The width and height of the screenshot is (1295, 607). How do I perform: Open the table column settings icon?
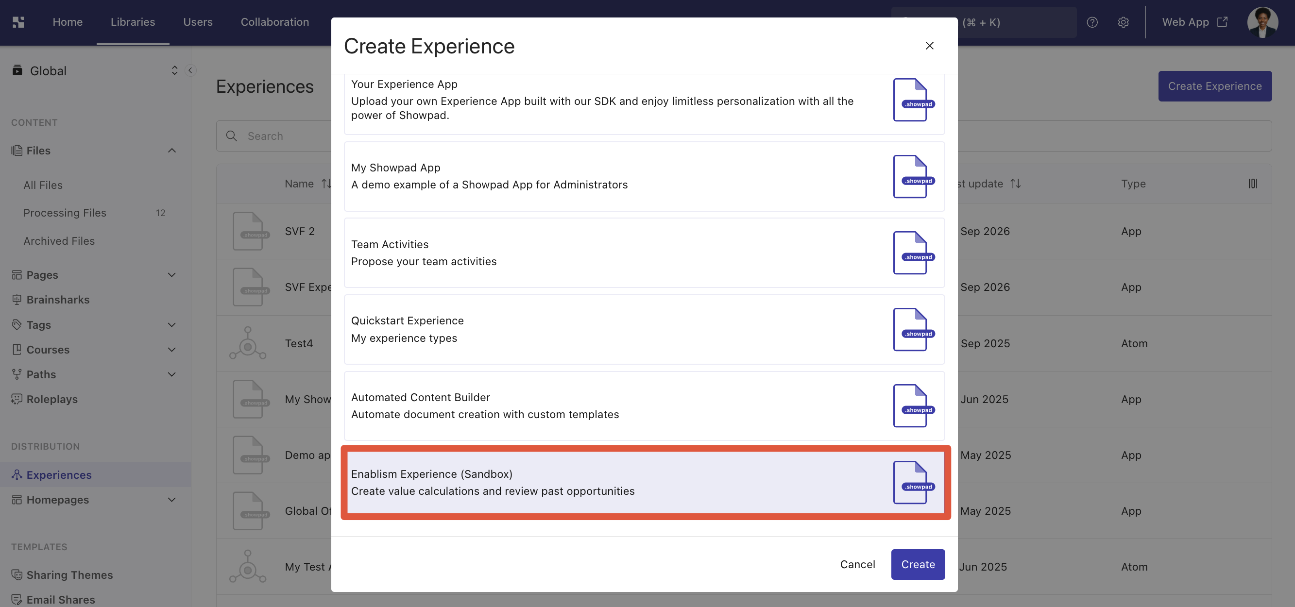[x=1253, y=184]
